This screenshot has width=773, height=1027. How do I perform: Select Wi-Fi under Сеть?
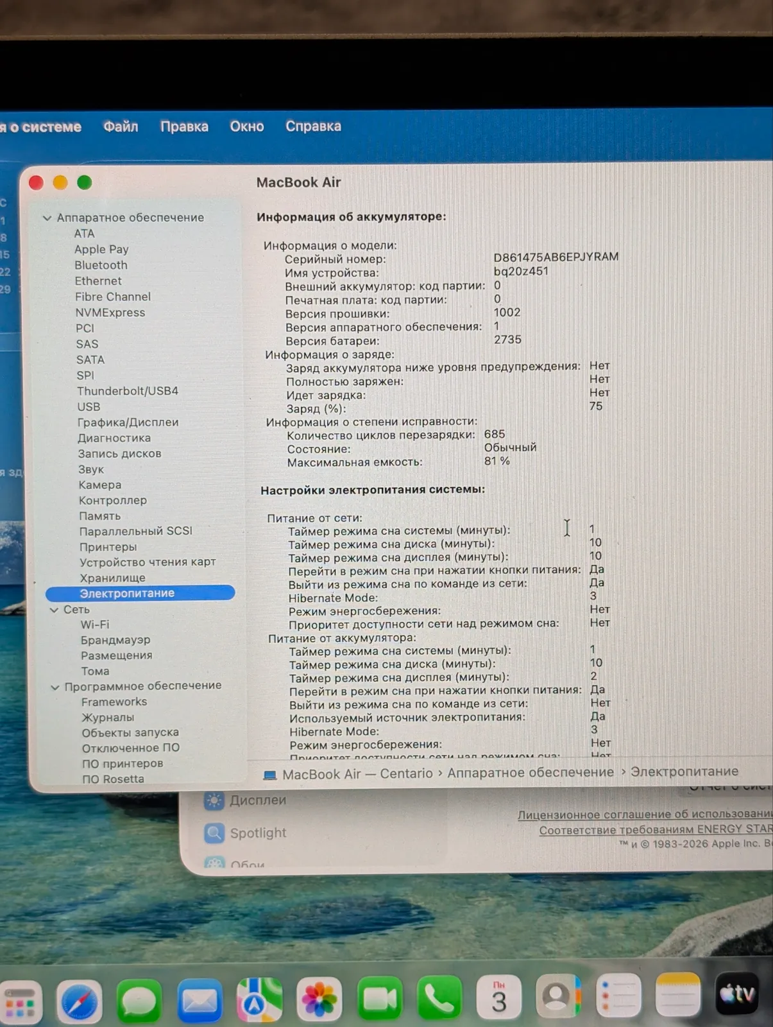click(x=95, y=625)
